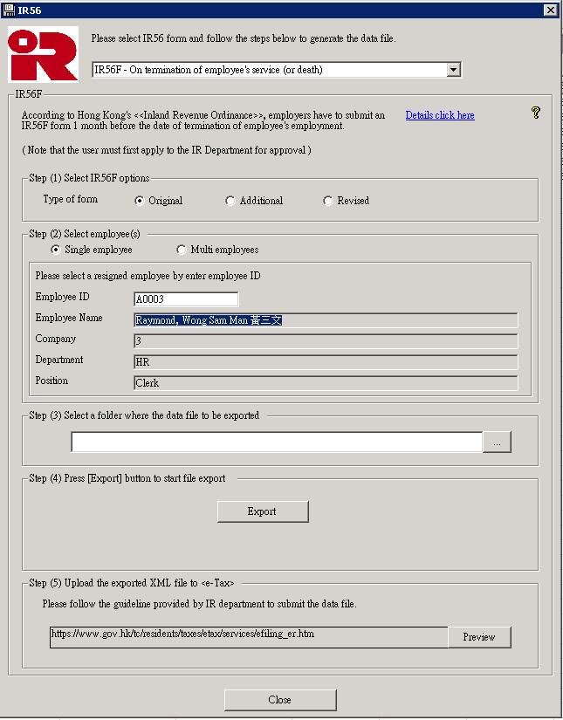Switch to Multi employees option

click(x=182, y=250)
